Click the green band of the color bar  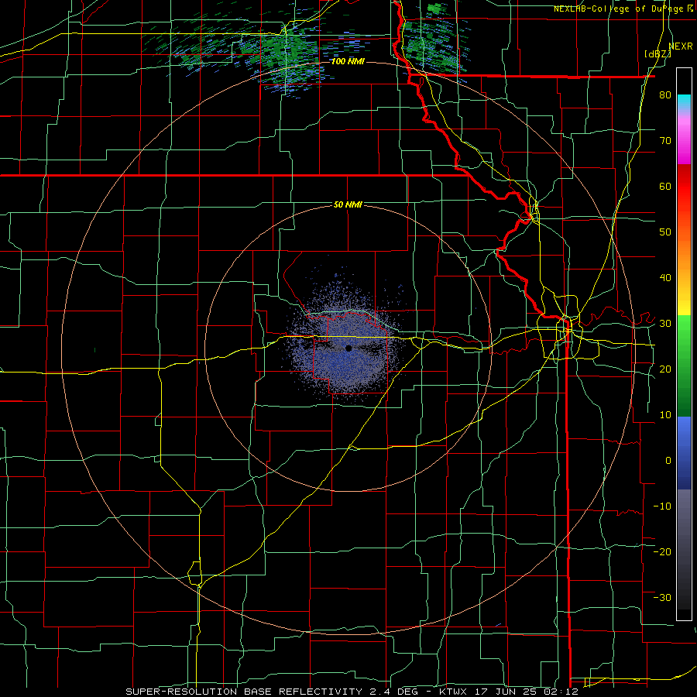pyautogui.click(x=684, y=366)
